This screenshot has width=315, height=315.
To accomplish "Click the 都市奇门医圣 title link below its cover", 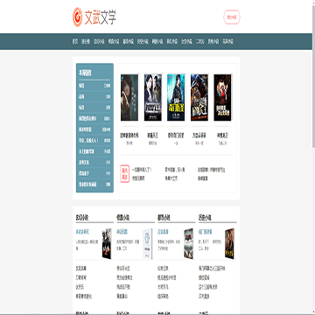I will (176, 136).
